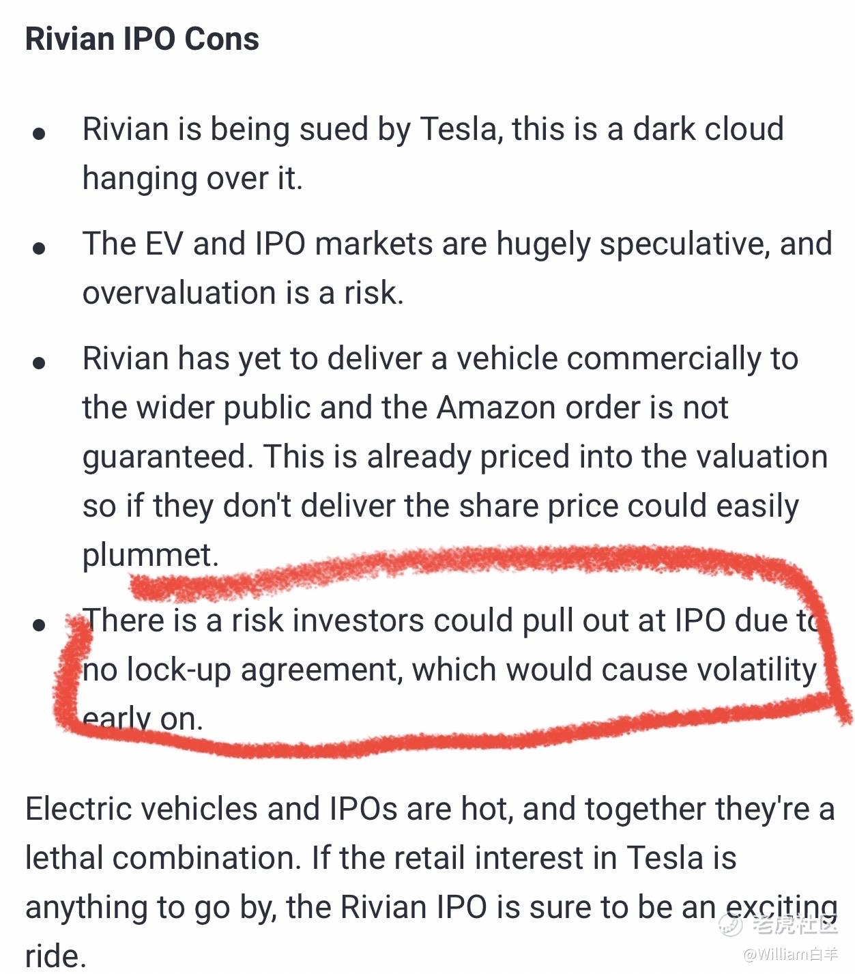Image resolution: width=855 pixels, height=974 pixels.
Task: Click the word 'plummet.' in third bullet
Action: pyautogui.click(x=150, y=554)
